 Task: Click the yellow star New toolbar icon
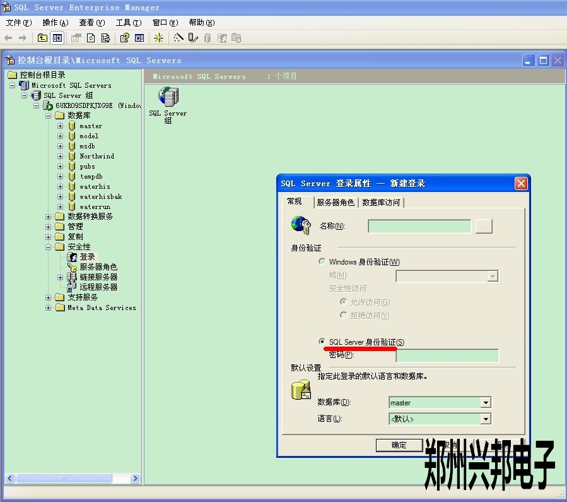pos(158,38)
